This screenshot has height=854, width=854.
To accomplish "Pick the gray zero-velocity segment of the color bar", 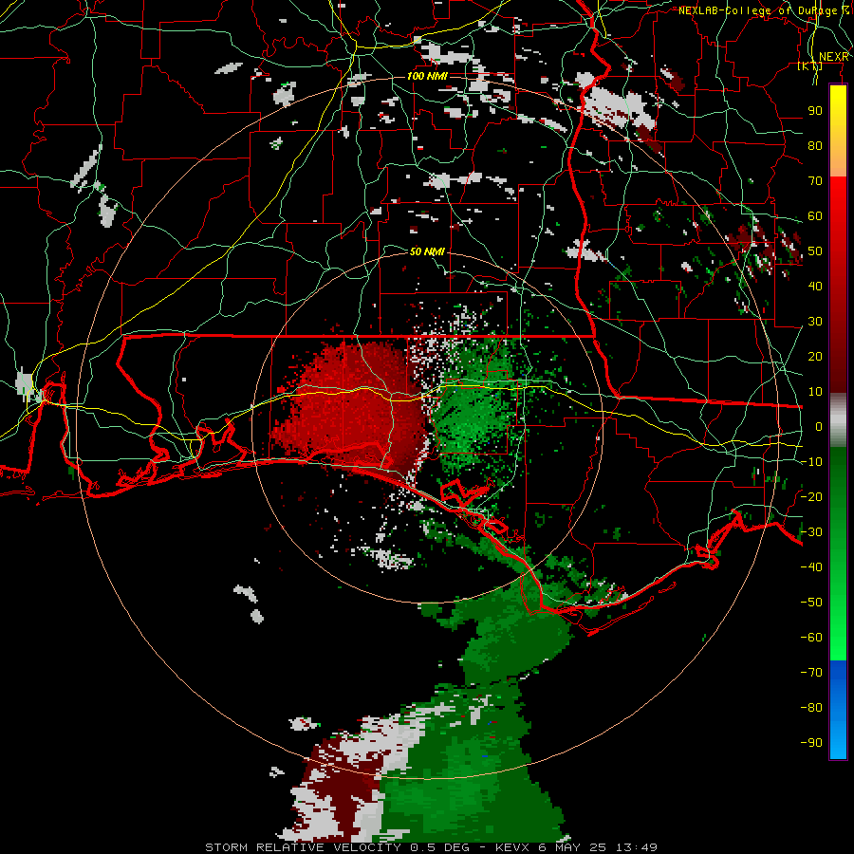I will click(x=838, y=419).
